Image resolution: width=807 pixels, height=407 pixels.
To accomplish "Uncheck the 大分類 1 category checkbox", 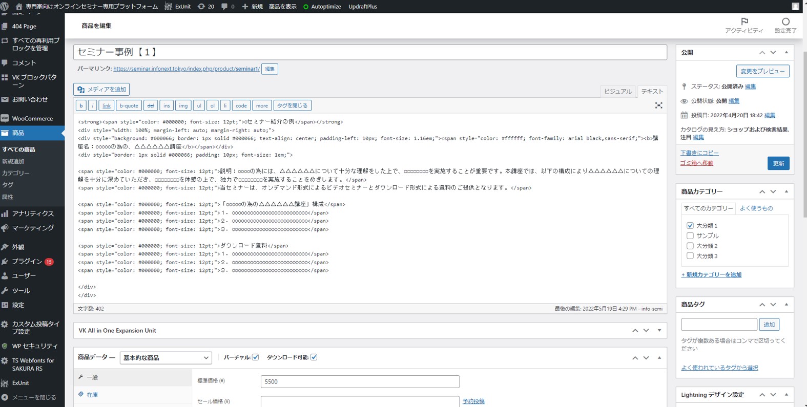I will (x=690, y=226).
